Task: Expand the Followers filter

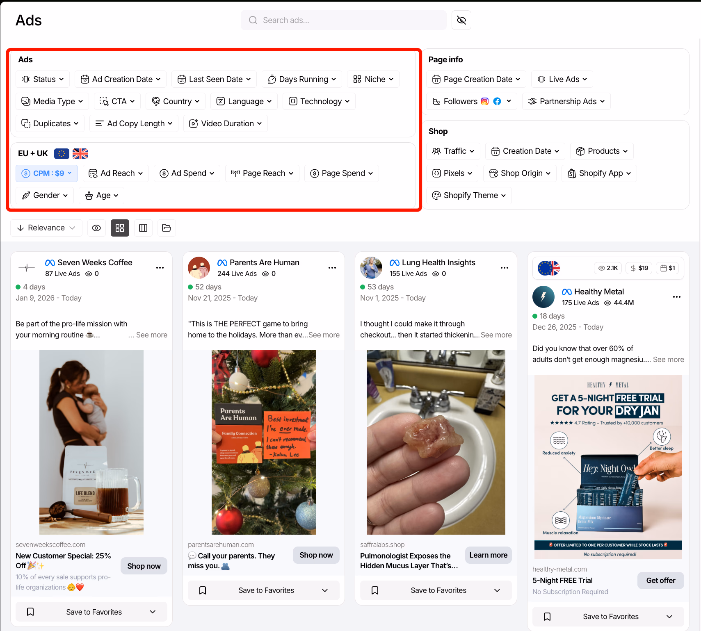Action: 472,101
